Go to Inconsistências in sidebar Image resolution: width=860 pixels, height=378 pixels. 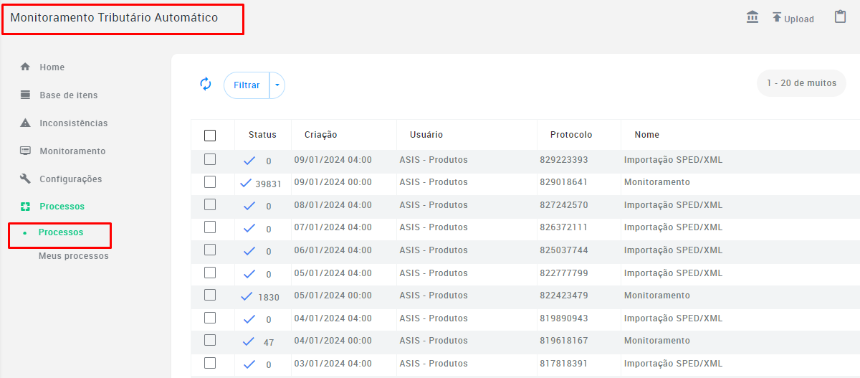tap(73, 123)
